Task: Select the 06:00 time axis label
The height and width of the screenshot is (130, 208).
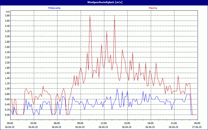Action: coord(57,123)
